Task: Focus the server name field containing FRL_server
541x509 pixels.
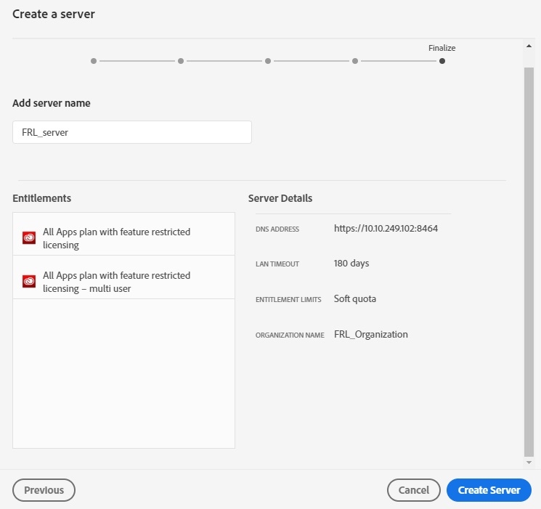Action: point(131,132)
